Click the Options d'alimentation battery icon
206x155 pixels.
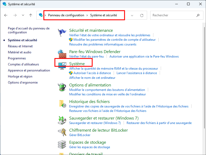point(62,87)
